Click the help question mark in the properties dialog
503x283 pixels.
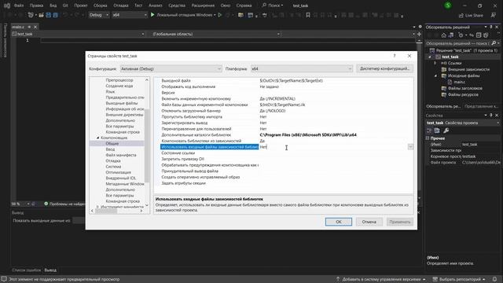pyautogui.click(x=395, y=56)
